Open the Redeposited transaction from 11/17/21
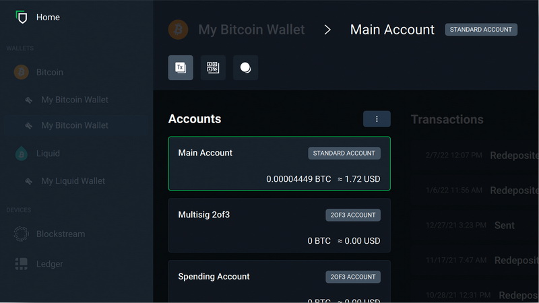The image size is (539, 303). [x=482, y=260]
